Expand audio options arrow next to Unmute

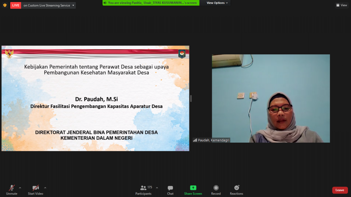pos(20,188)
